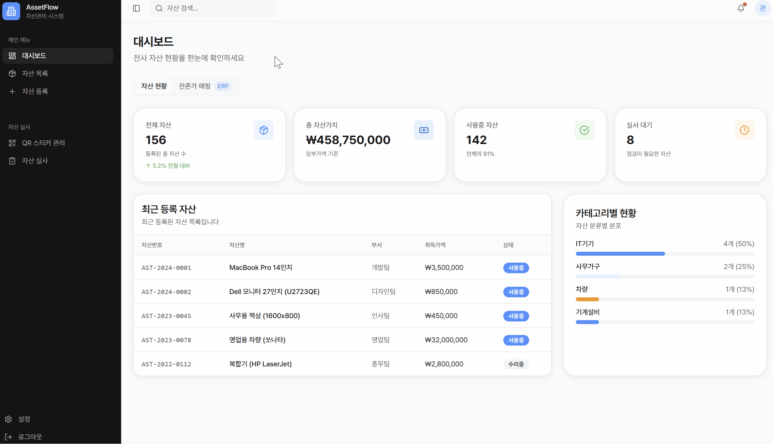
Task: Open the 관 profile avatar
Action: [x=763, y=8]
